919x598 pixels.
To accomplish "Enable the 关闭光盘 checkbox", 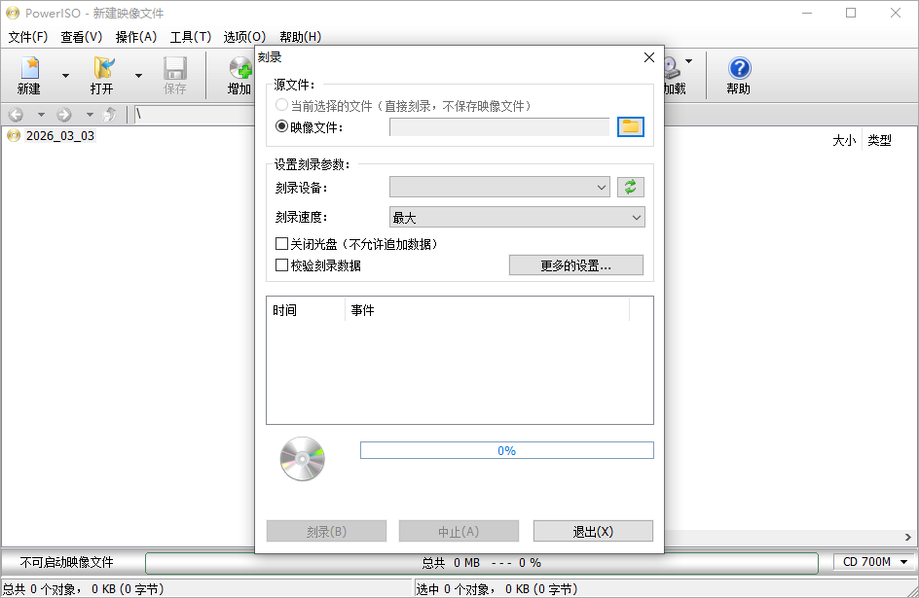I will pyautogui.click(x=281, y=243).
